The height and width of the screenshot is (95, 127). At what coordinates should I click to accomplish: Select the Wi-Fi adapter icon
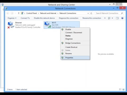pos(48,25)
